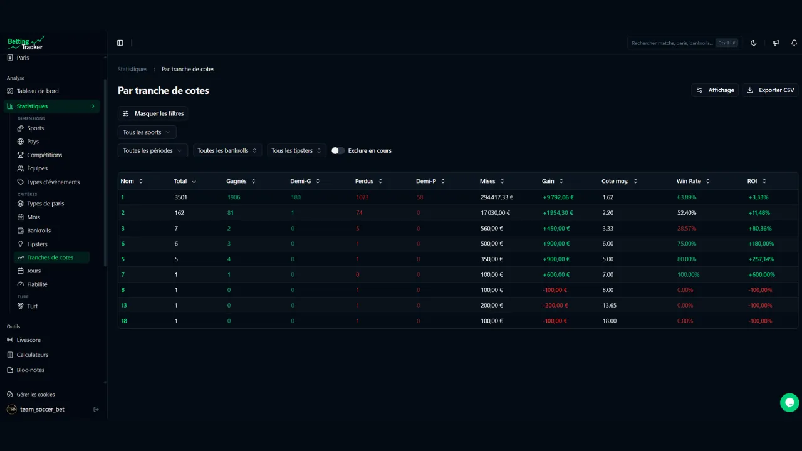Expand the Statistiques sidebar section
The height and width of the screenshot is (451, 802).
click(x=52, y=106)
